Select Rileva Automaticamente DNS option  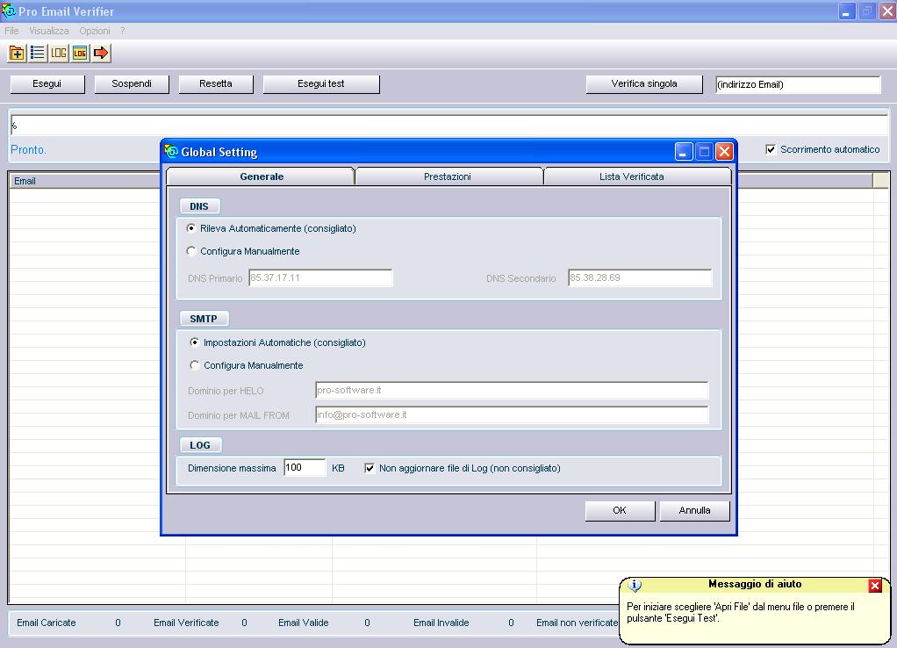click(x=192, y=229)
